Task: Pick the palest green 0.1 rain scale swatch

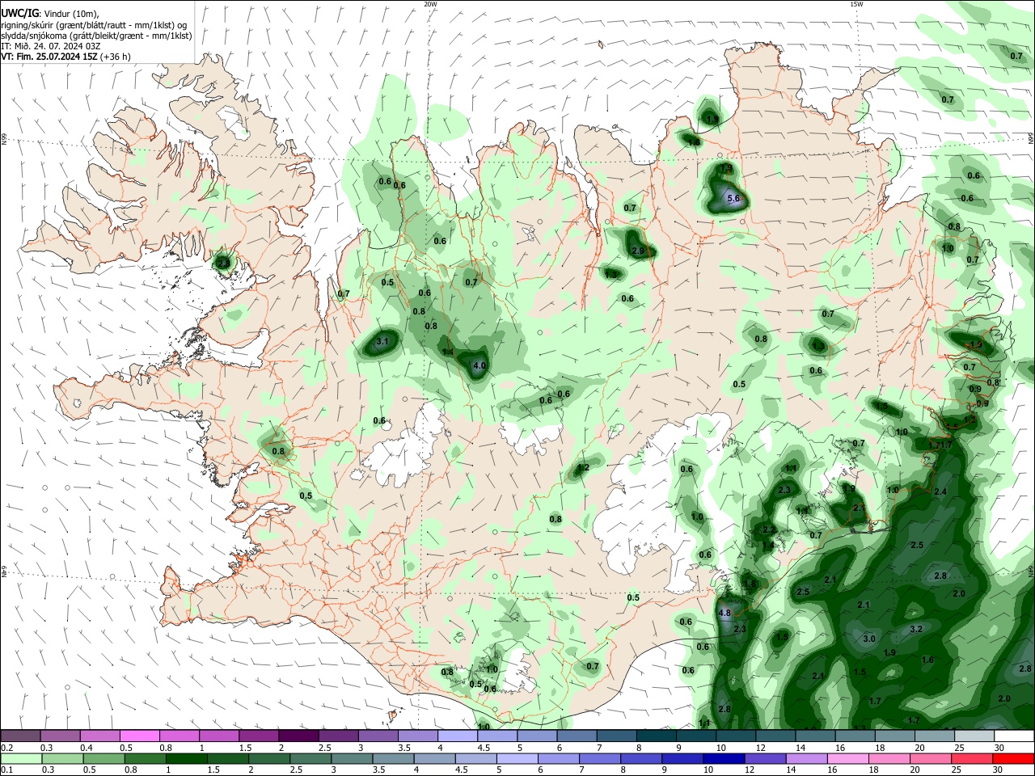Action: point(20,758)
